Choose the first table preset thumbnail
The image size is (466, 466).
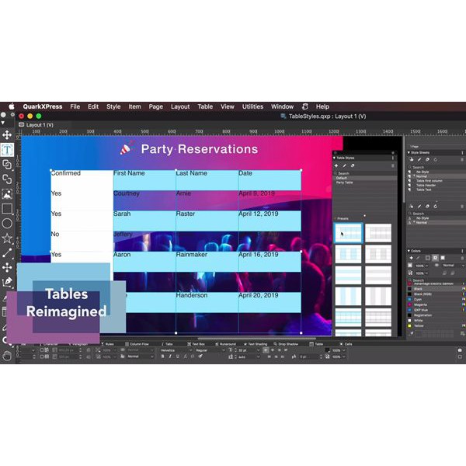coord(348,232)
